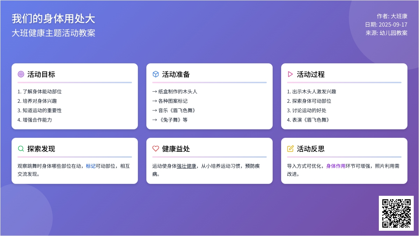Click the subtitle 大班健康主题活动教案

(53, 33)
